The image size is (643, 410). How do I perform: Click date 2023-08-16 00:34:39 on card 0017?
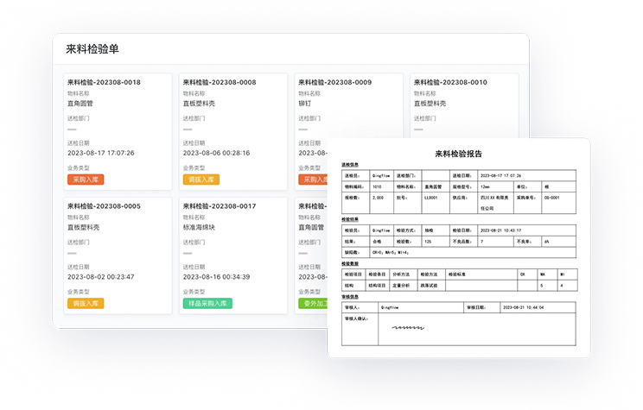216,277
